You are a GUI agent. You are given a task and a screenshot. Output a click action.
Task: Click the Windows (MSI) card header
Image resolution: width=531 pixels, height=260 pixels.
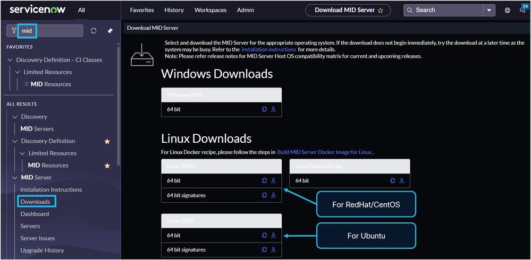(x=222, y=95)
